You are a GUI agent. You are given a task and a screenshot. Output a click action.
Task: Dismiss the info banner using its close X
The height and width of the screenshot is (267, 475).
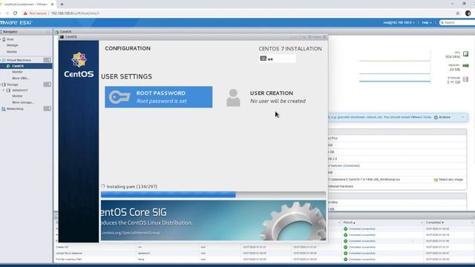coord(462,117)
